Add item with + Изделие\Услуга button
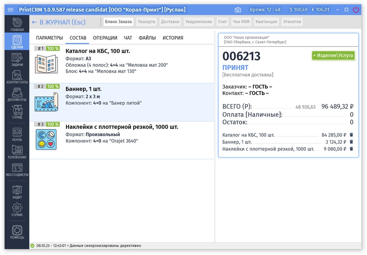The height and width of the screenshot is (255, 367). click(x=333, y=55)
